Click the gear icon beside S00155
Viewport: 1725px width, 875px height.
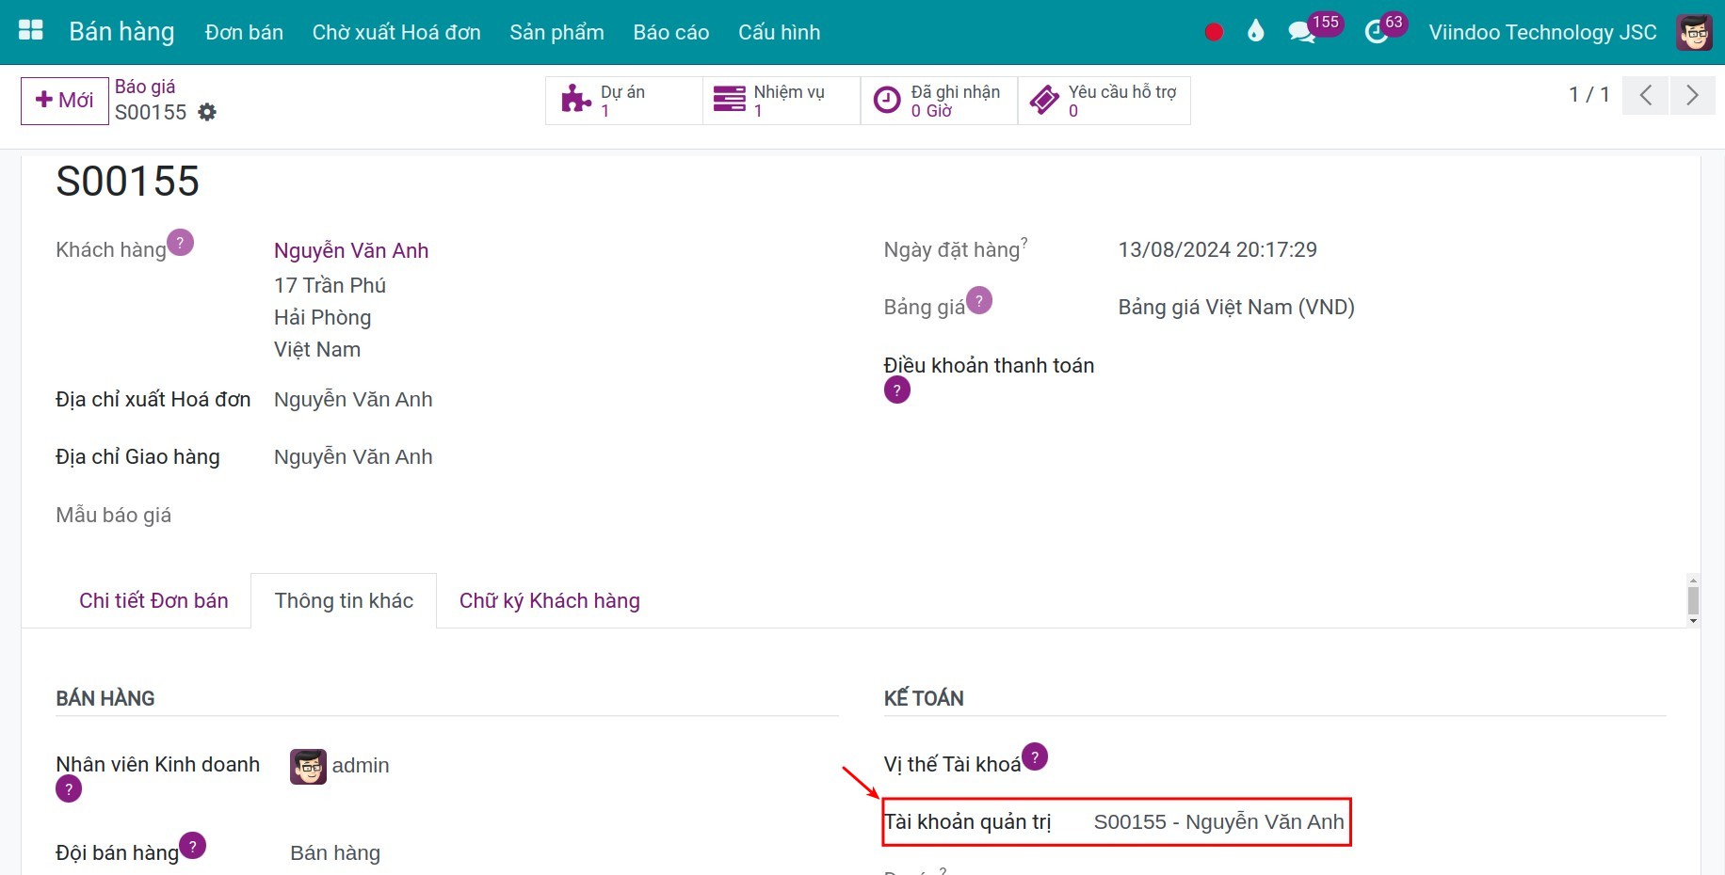point(207,112)
